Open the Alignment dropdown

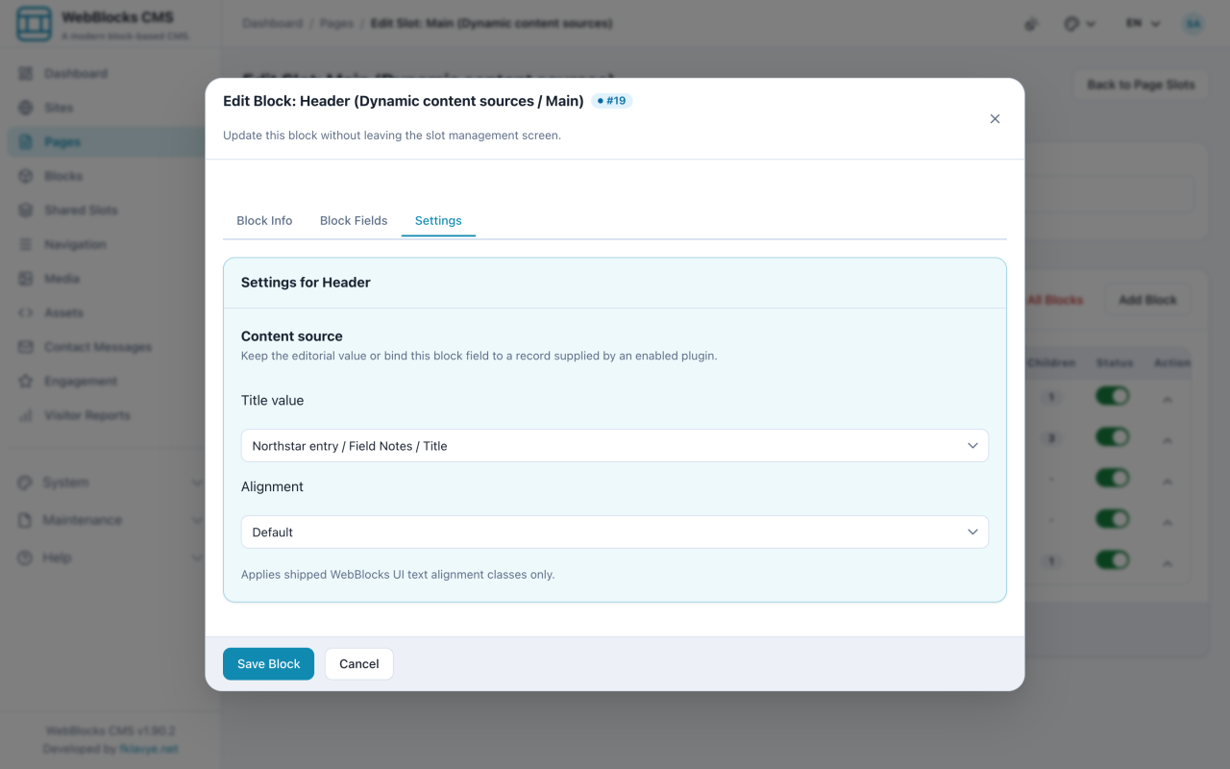(x=615, y=533)
